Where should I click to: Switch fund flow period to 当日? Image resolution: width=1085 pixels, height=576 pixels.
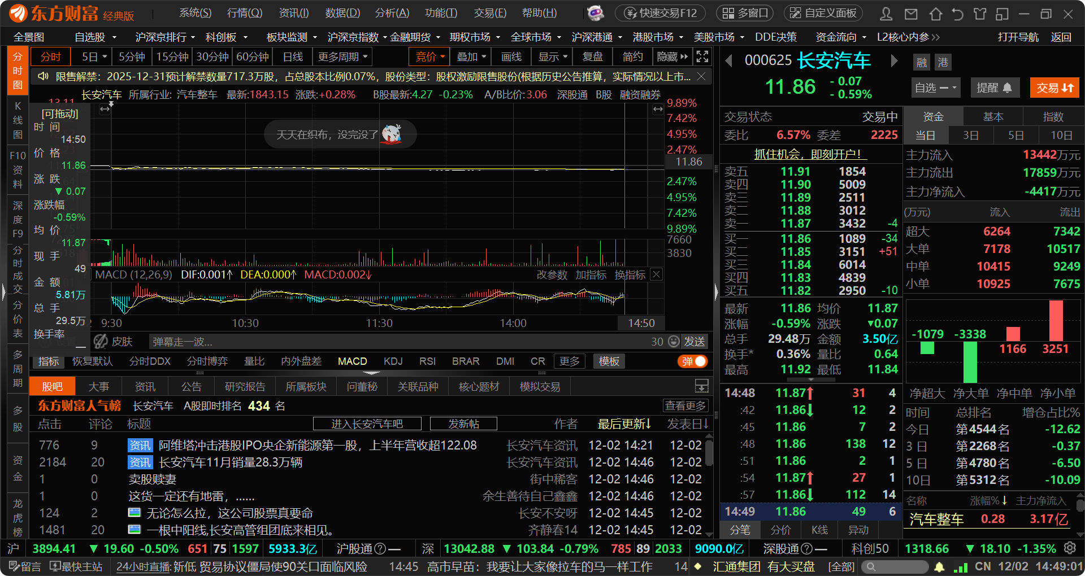tap(926, 135)
